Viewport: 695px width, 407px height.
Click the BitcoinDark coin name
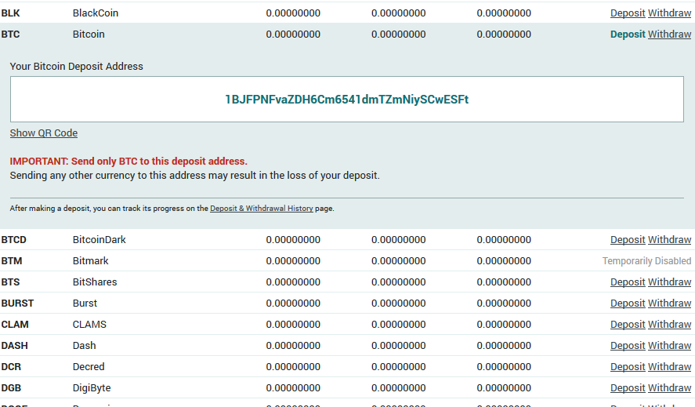[x=100, y=240]
